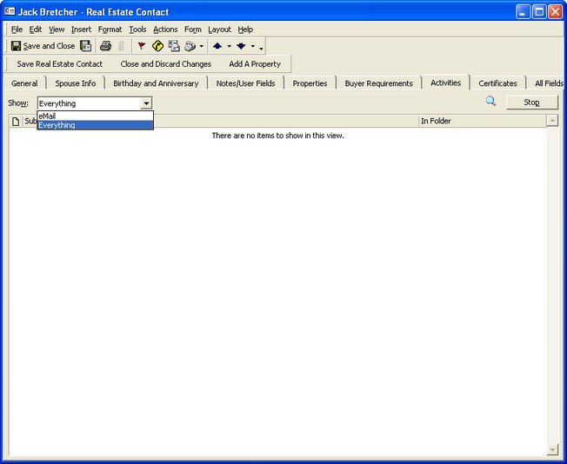Open the Actions menu
The height and width of the screenshot is (464, 567).
pyautogui.click(x=165, y=30)
